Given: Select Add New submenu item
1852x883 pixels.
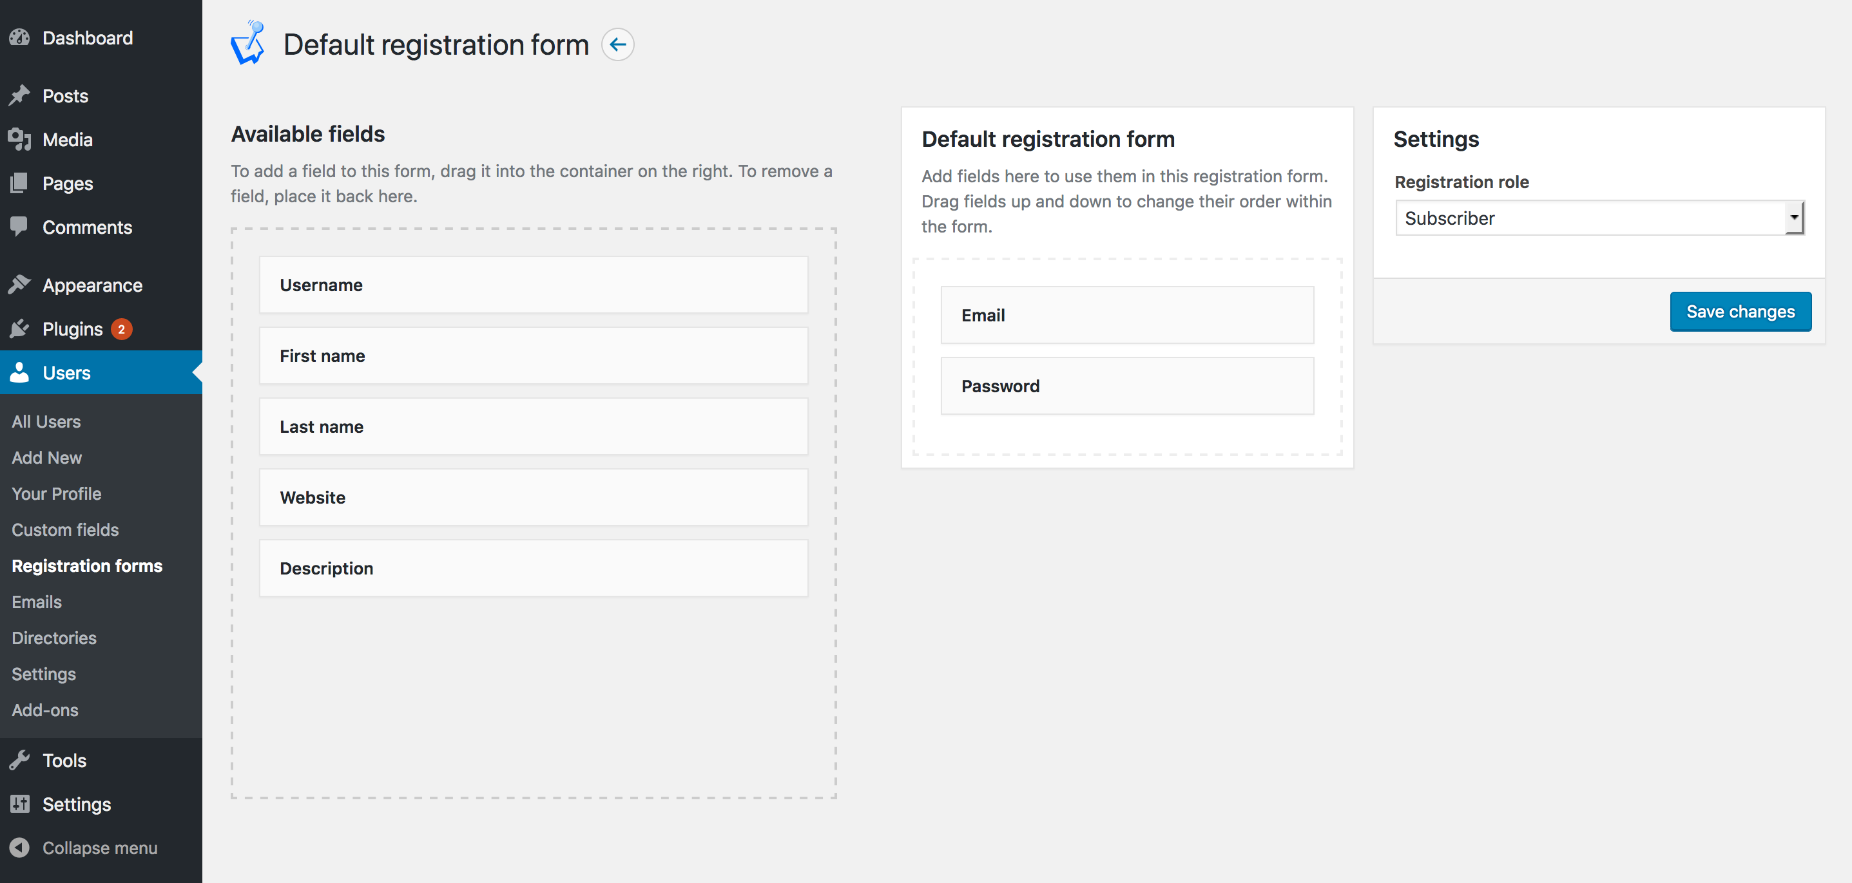Looking at the screenshot, I should pyautogui.click(x=44, y=457).
